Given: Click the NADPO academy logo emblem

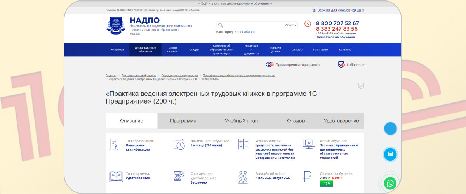Looking at the screenshot, I should point(116,26).
